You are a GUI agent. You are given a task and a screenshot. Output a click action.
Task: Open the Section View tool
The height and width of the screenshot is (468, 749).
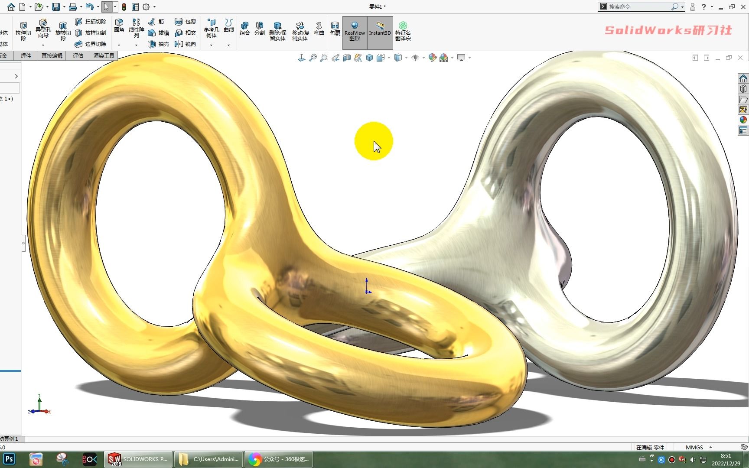pos(347,58)
